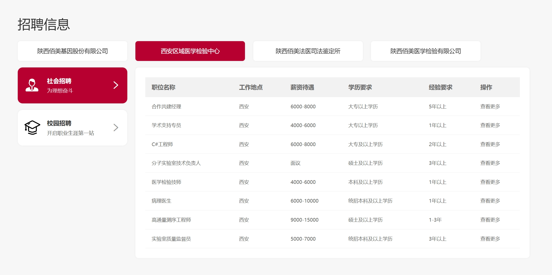The width and height of the screenshot is (552, 275).
Task: Click salary 6000-10000 cell
Action: pyautogui.click(x=305, y=201)
